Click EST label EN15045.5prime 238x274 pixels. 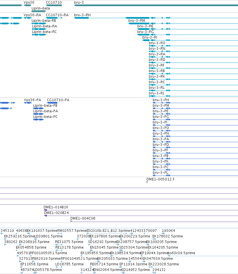[104, 247]
